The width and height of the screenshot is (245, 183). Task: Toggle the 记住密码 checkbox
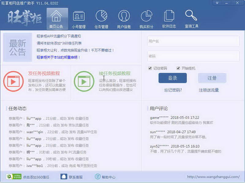click(150, 68)
